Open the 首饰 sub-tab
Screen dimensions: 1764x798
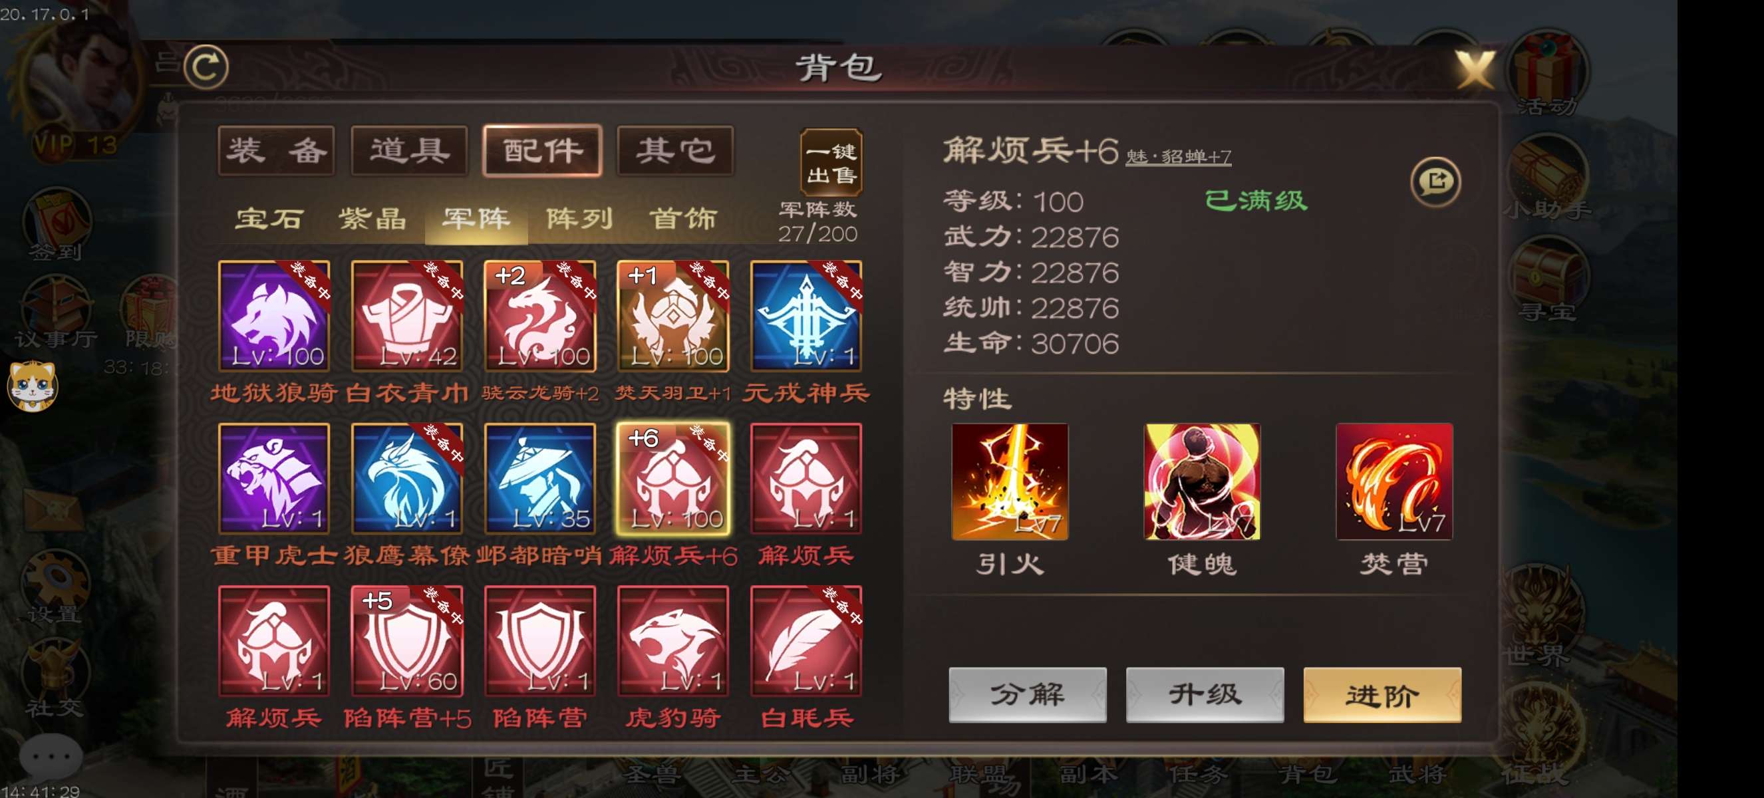pyautogui.click(x=682, y=219)
